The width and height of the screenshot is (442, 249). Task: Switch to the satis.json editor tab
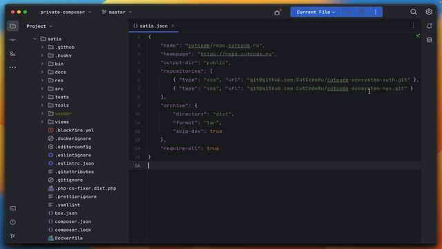coord(153,26)
